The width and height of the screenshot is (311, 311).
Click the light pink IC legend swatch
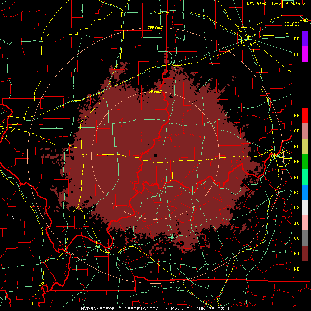(x=305, y=223)
